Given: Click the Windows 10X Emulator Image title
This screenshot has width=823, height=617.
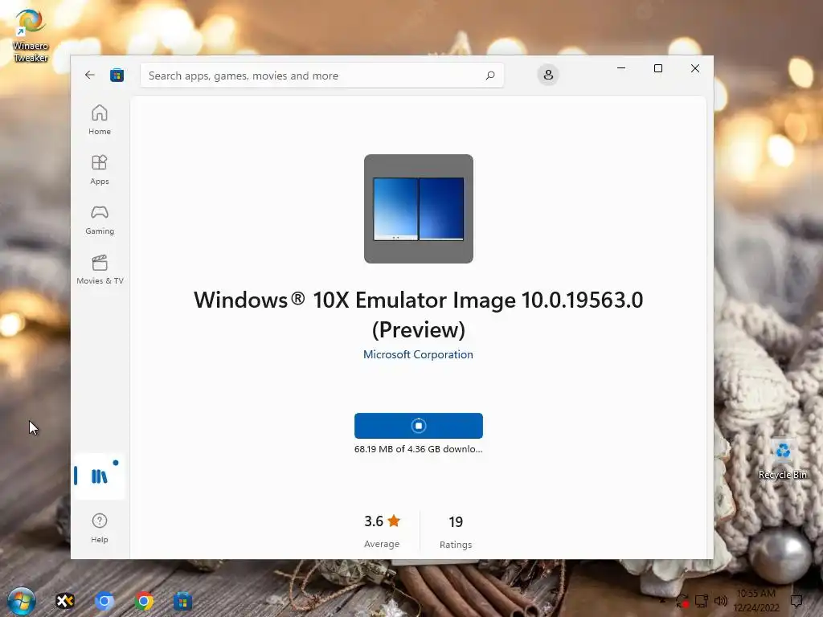Looking at the screenshot, I should click(418, 314).
